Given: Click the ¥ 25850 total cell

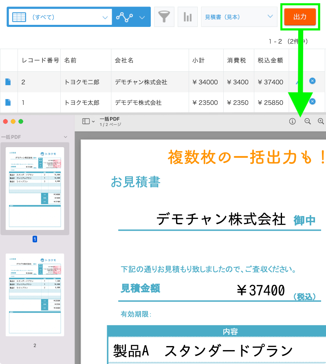Looking at the screenshot, I should tap(271, 102).
